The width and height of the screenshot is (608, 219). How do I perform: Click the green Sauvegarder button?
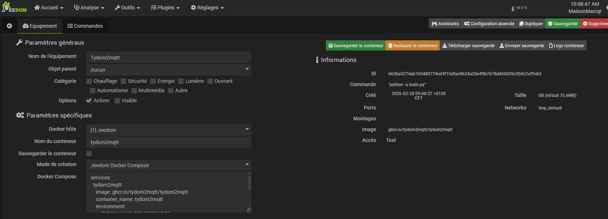click(x=563, y=24)
